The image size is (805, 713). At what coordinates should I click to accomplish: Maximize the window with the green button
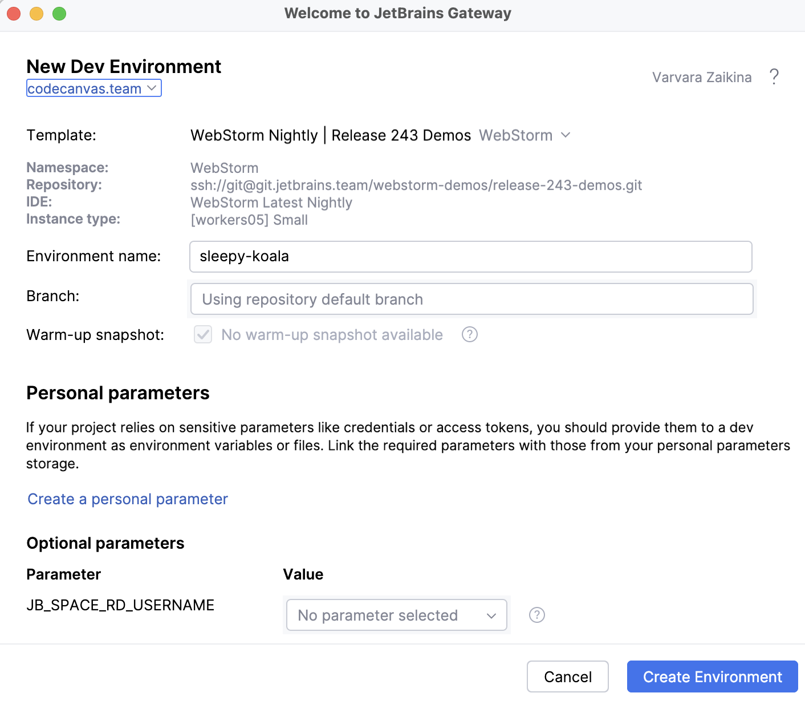pos(59,13)
